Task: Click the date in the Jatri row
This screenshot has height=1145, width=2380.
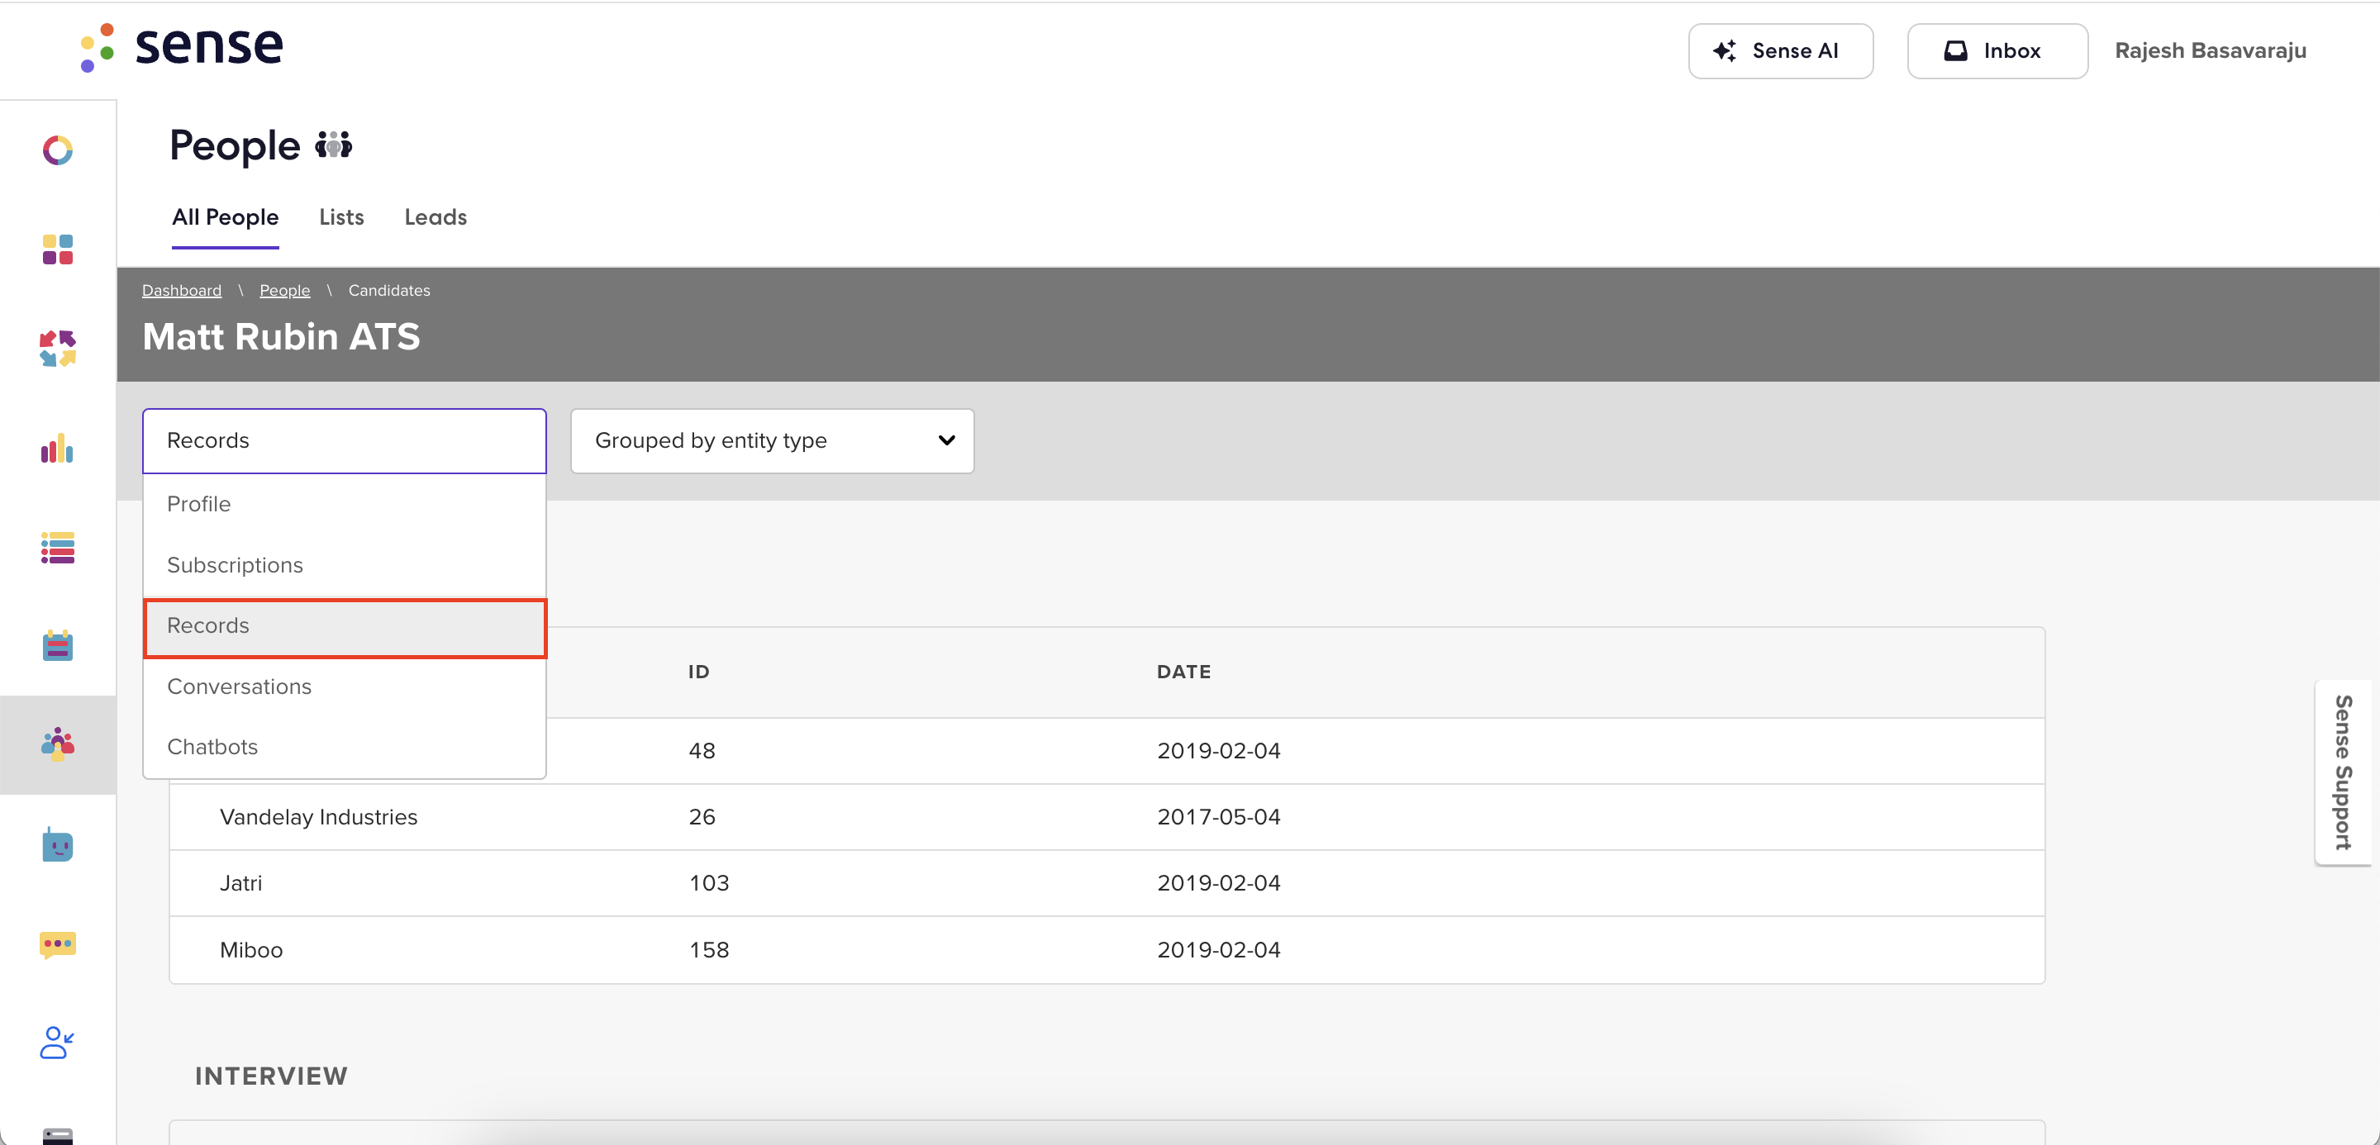Action: tap(1219, 884)
